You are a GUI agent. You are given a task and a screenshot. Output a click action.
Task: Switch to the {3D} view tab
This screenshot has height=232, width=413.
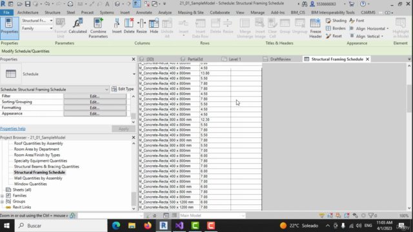[x=150, y=59]
